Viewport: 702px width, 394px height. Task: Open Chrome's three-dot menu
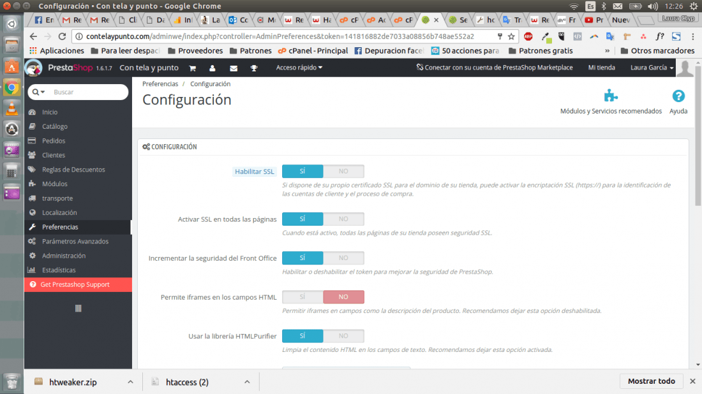tap(692, 36)
